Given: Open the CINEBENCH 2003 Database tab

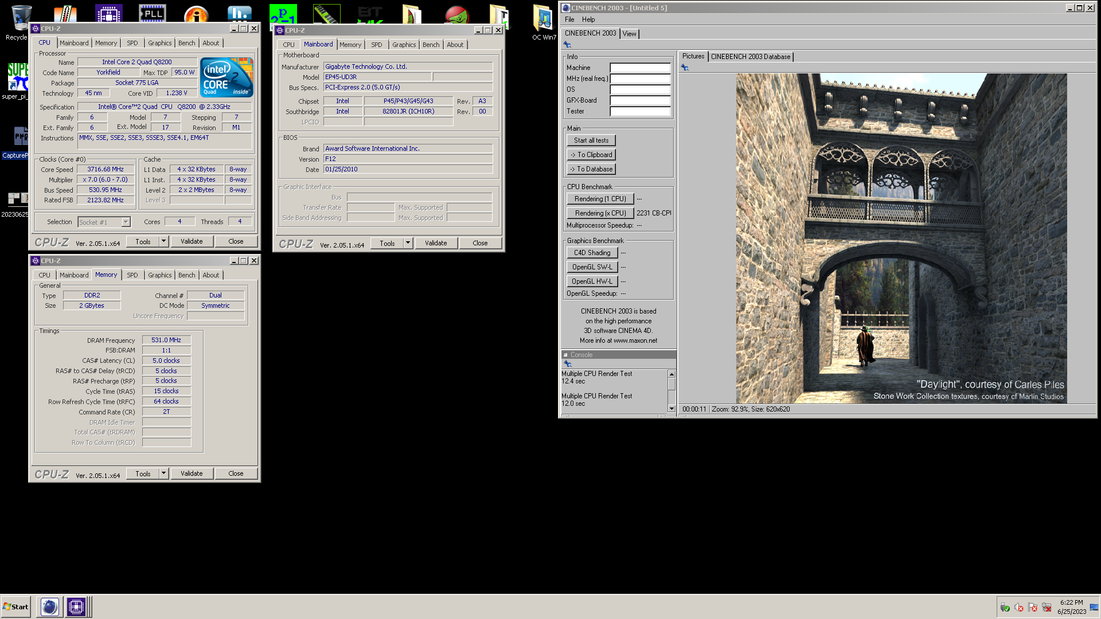Looking at the screenshot, I should click(751, 57).
